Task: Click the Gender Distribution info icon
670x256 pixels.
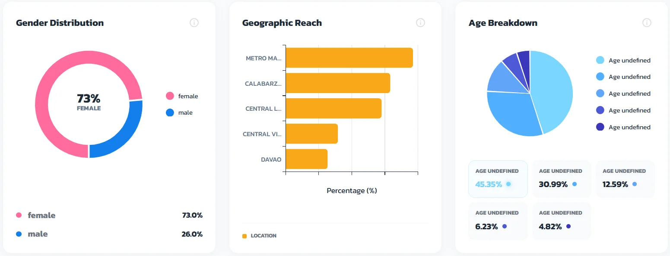Action: [194, 23]
